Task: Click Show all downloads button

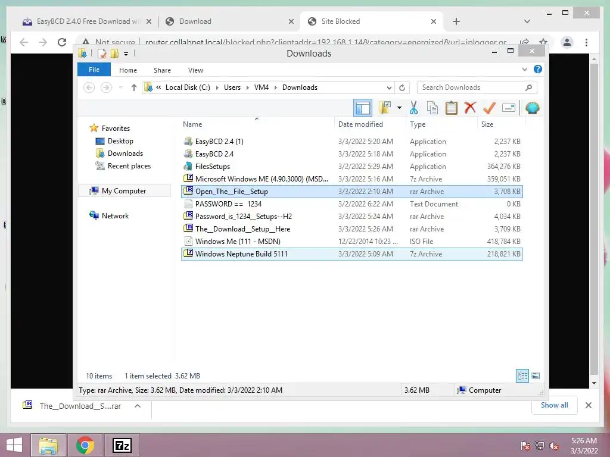Action: [554, 405]
